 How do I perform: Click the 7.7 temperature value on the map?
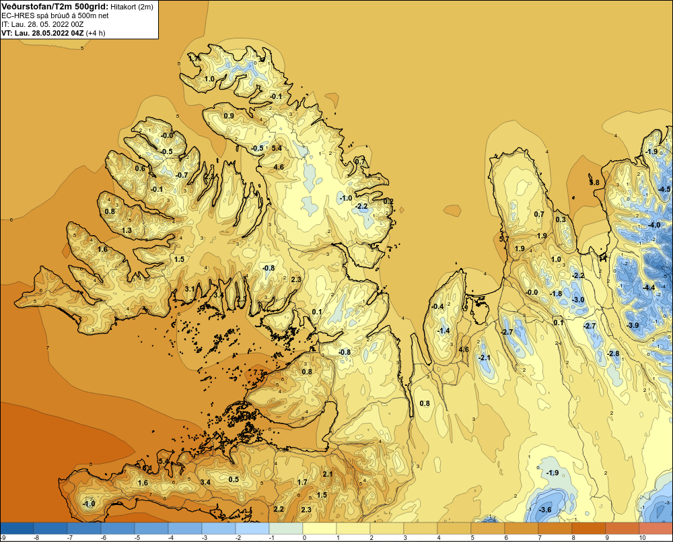(x=258, y=372)
